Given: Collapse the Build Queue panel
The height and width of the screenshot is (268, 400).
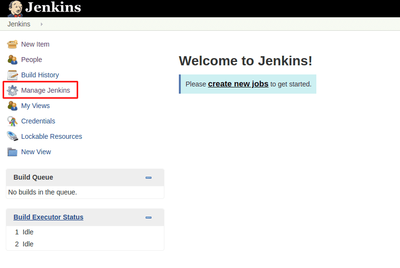Looking at the screenshot, I should [149, 178].
